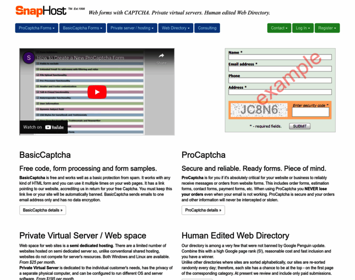Focus the security code input
The width and height of the screenshot is (355, 280).
(311, 112)
